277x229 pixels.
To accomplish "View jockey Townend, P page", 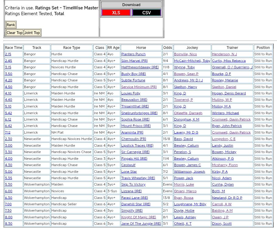I will 183,100.
